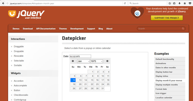193x101 pixels.
Task: Click the browser Search box
Action: [x=147, y=3]
